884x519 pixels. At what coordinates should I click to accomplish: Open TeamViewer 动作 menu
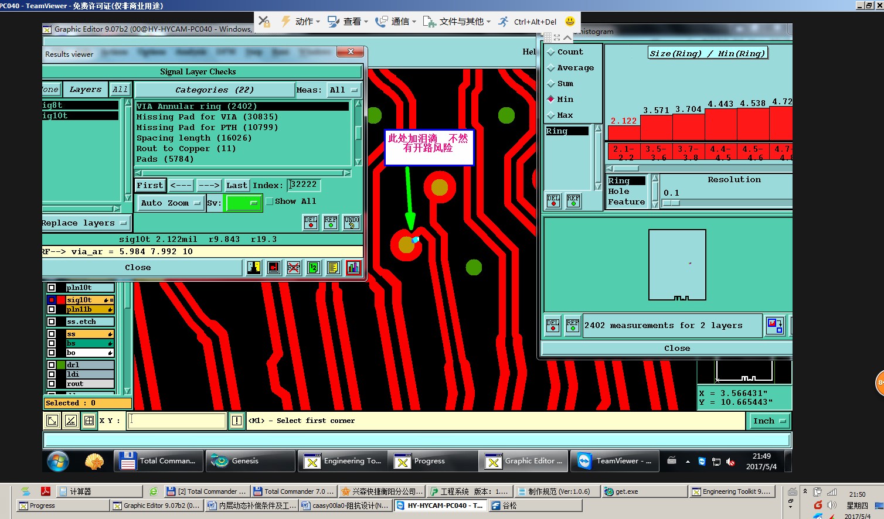[301, 22]
